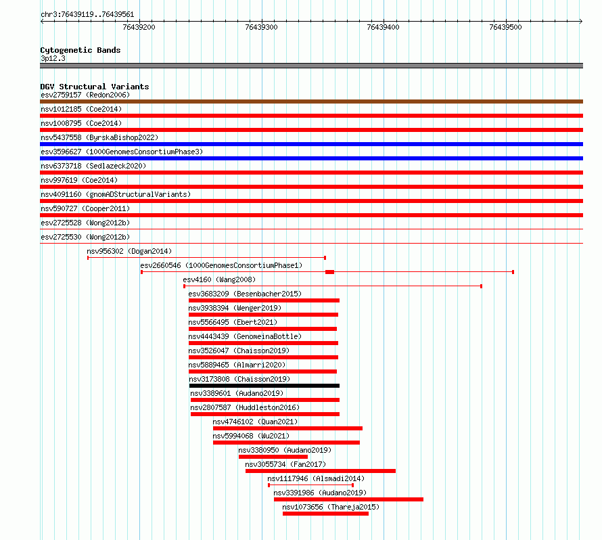Open nsv5437558 (ByrskaBishop2022) variant

[99, 137]
